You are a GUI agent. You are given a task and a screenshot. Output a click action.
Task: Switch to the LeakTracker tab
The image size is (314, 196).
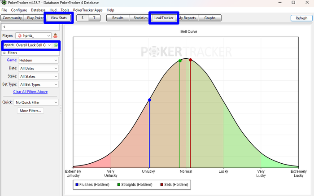(164, 18)
